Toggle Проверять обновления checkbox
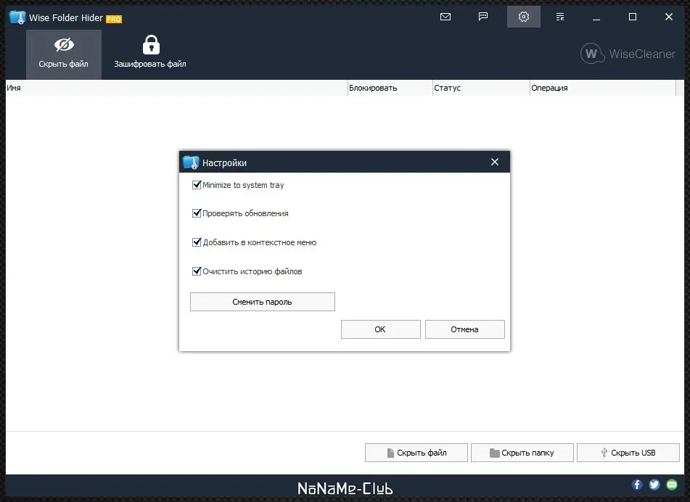This screenshot has width=690, height=502. (x=197, y=213)
